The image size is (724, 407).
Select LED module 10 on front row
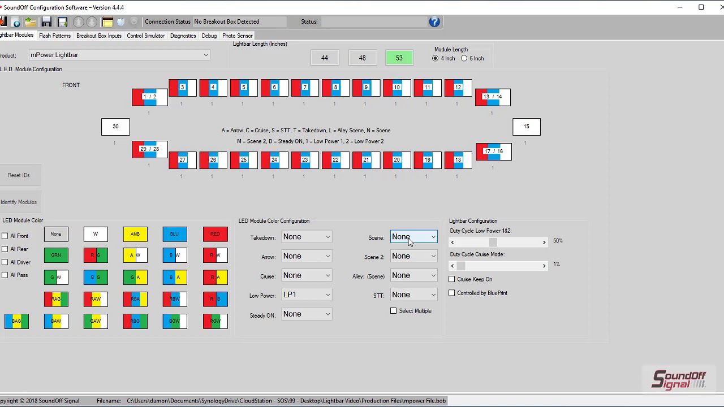pos(397,88)
